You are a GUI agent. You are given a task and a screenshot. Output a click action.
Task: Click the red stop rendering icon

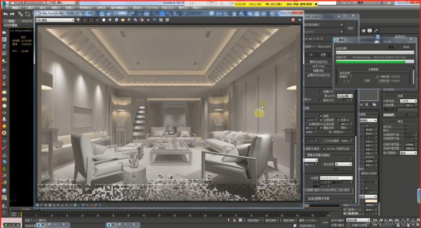coord(293,20)
